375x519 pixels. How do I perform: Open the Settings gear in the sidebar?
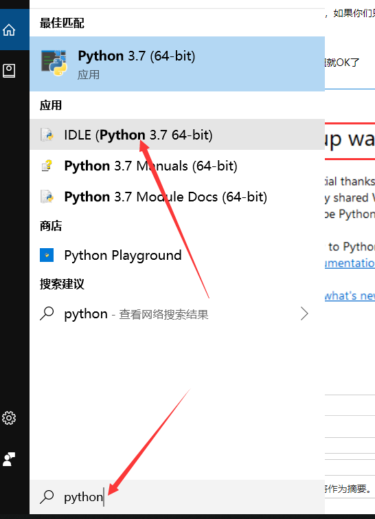tap(9, 418)
